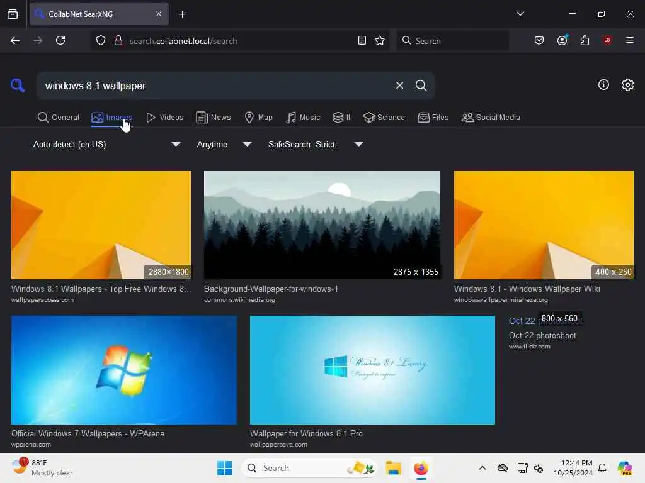Show hidden system tray icons

point(482,468)
